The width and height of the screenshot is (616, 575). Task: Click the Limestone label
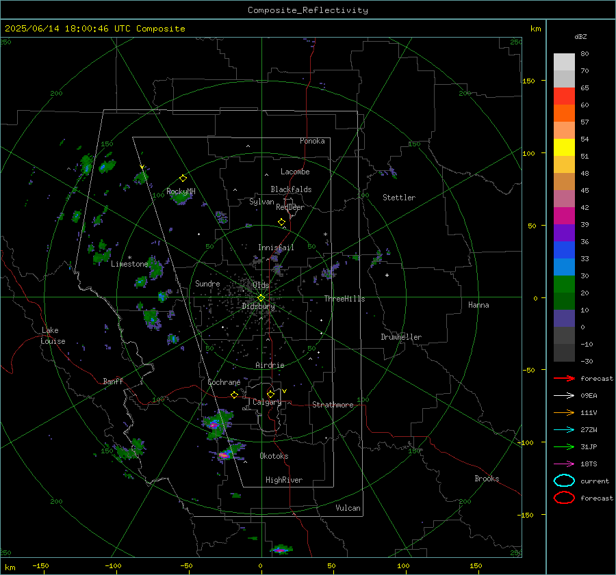pos(129,264)
